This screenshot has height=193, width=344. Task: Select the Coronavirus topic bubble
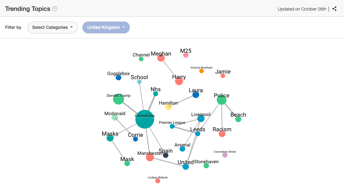click(144, 120)
